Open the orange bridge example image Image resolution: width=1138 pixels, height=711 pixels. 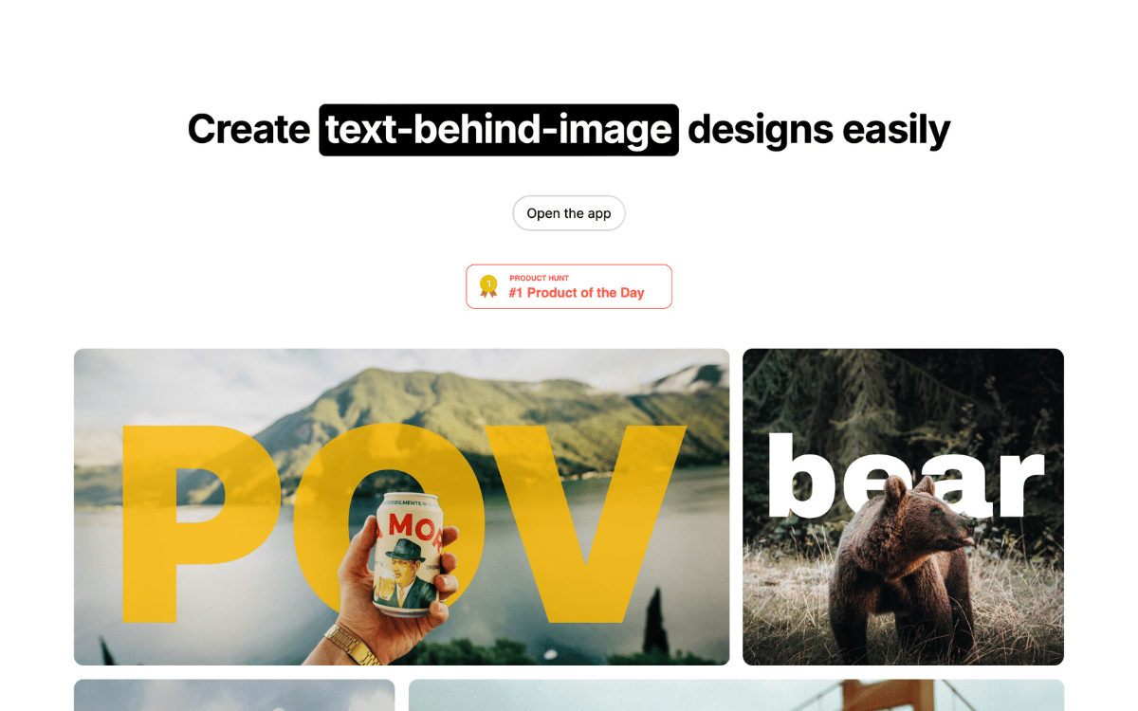point(736,695)
